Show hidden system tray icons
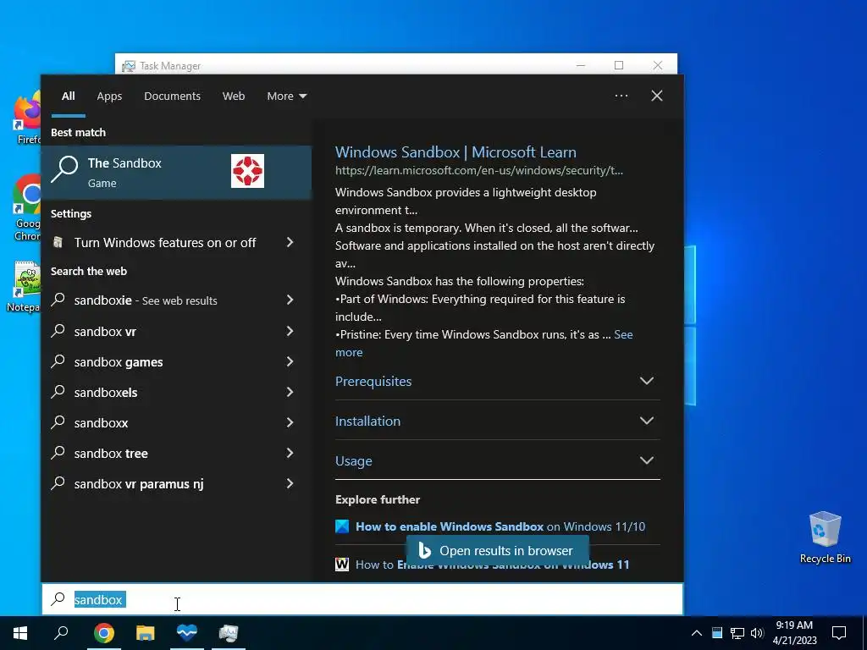867x650 pixels. pos(697,633)
